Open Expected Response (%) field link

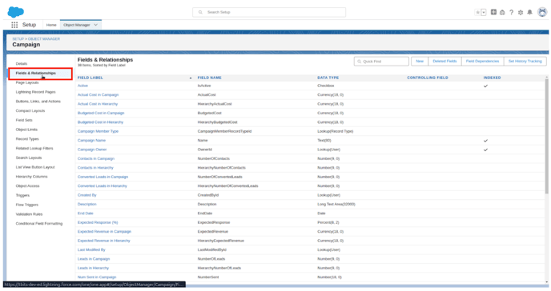98,222
